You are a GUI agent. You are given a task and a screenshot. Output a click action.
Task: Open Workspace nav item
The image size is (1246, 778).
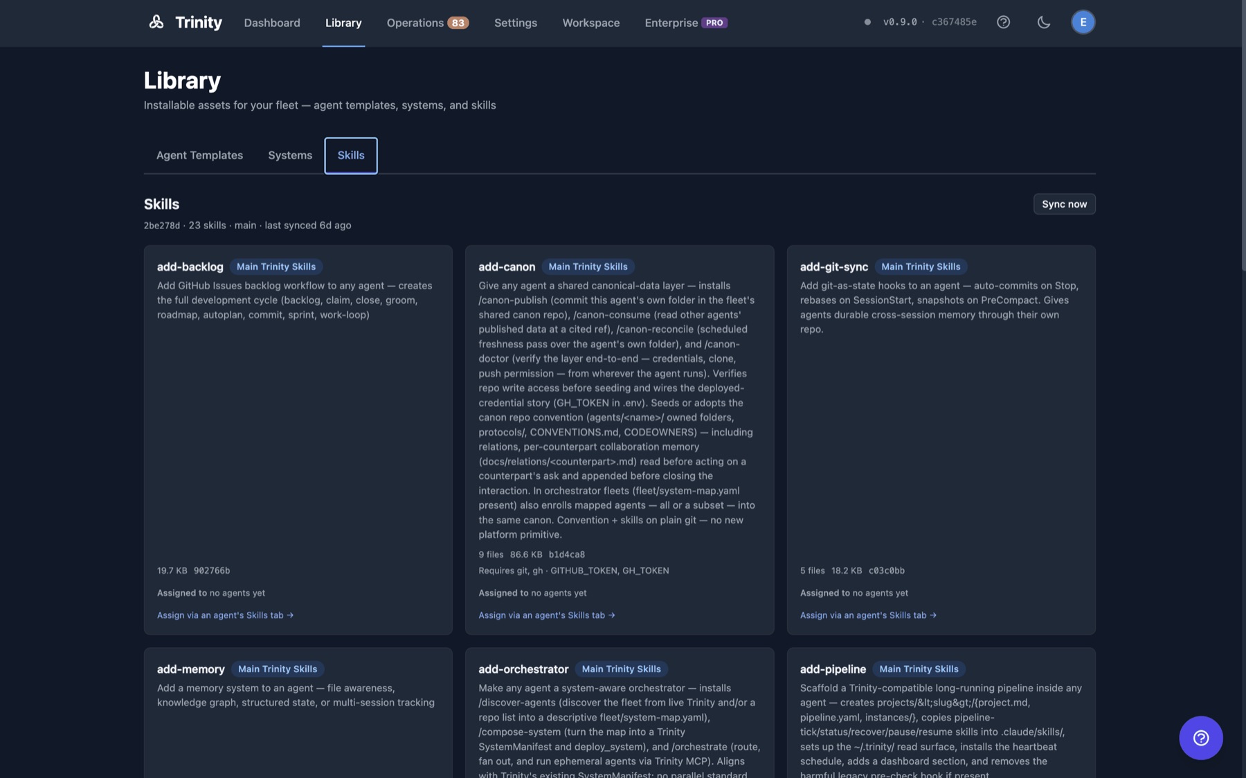click(x=590, y=23)
